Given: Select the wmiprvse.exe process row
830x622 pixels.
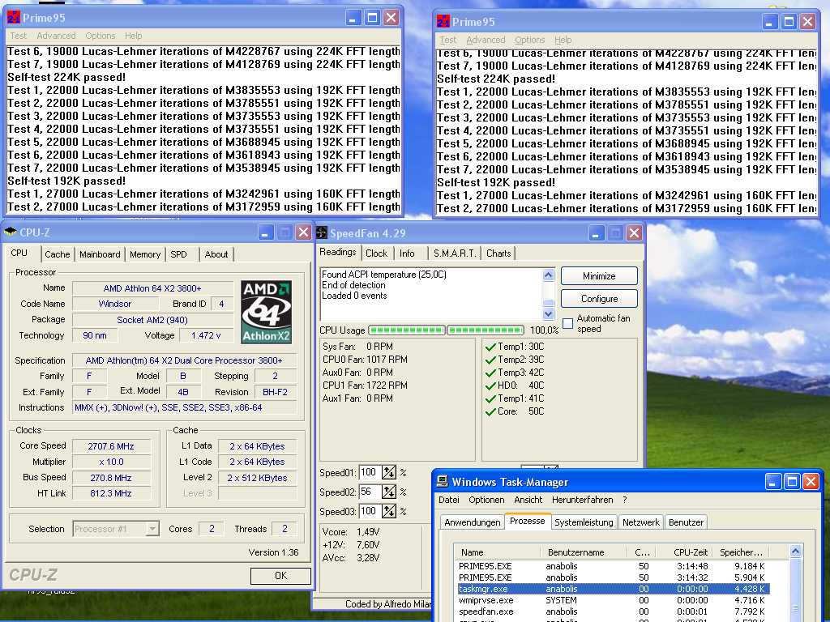Looking at the screenshot, I should 613,600.
